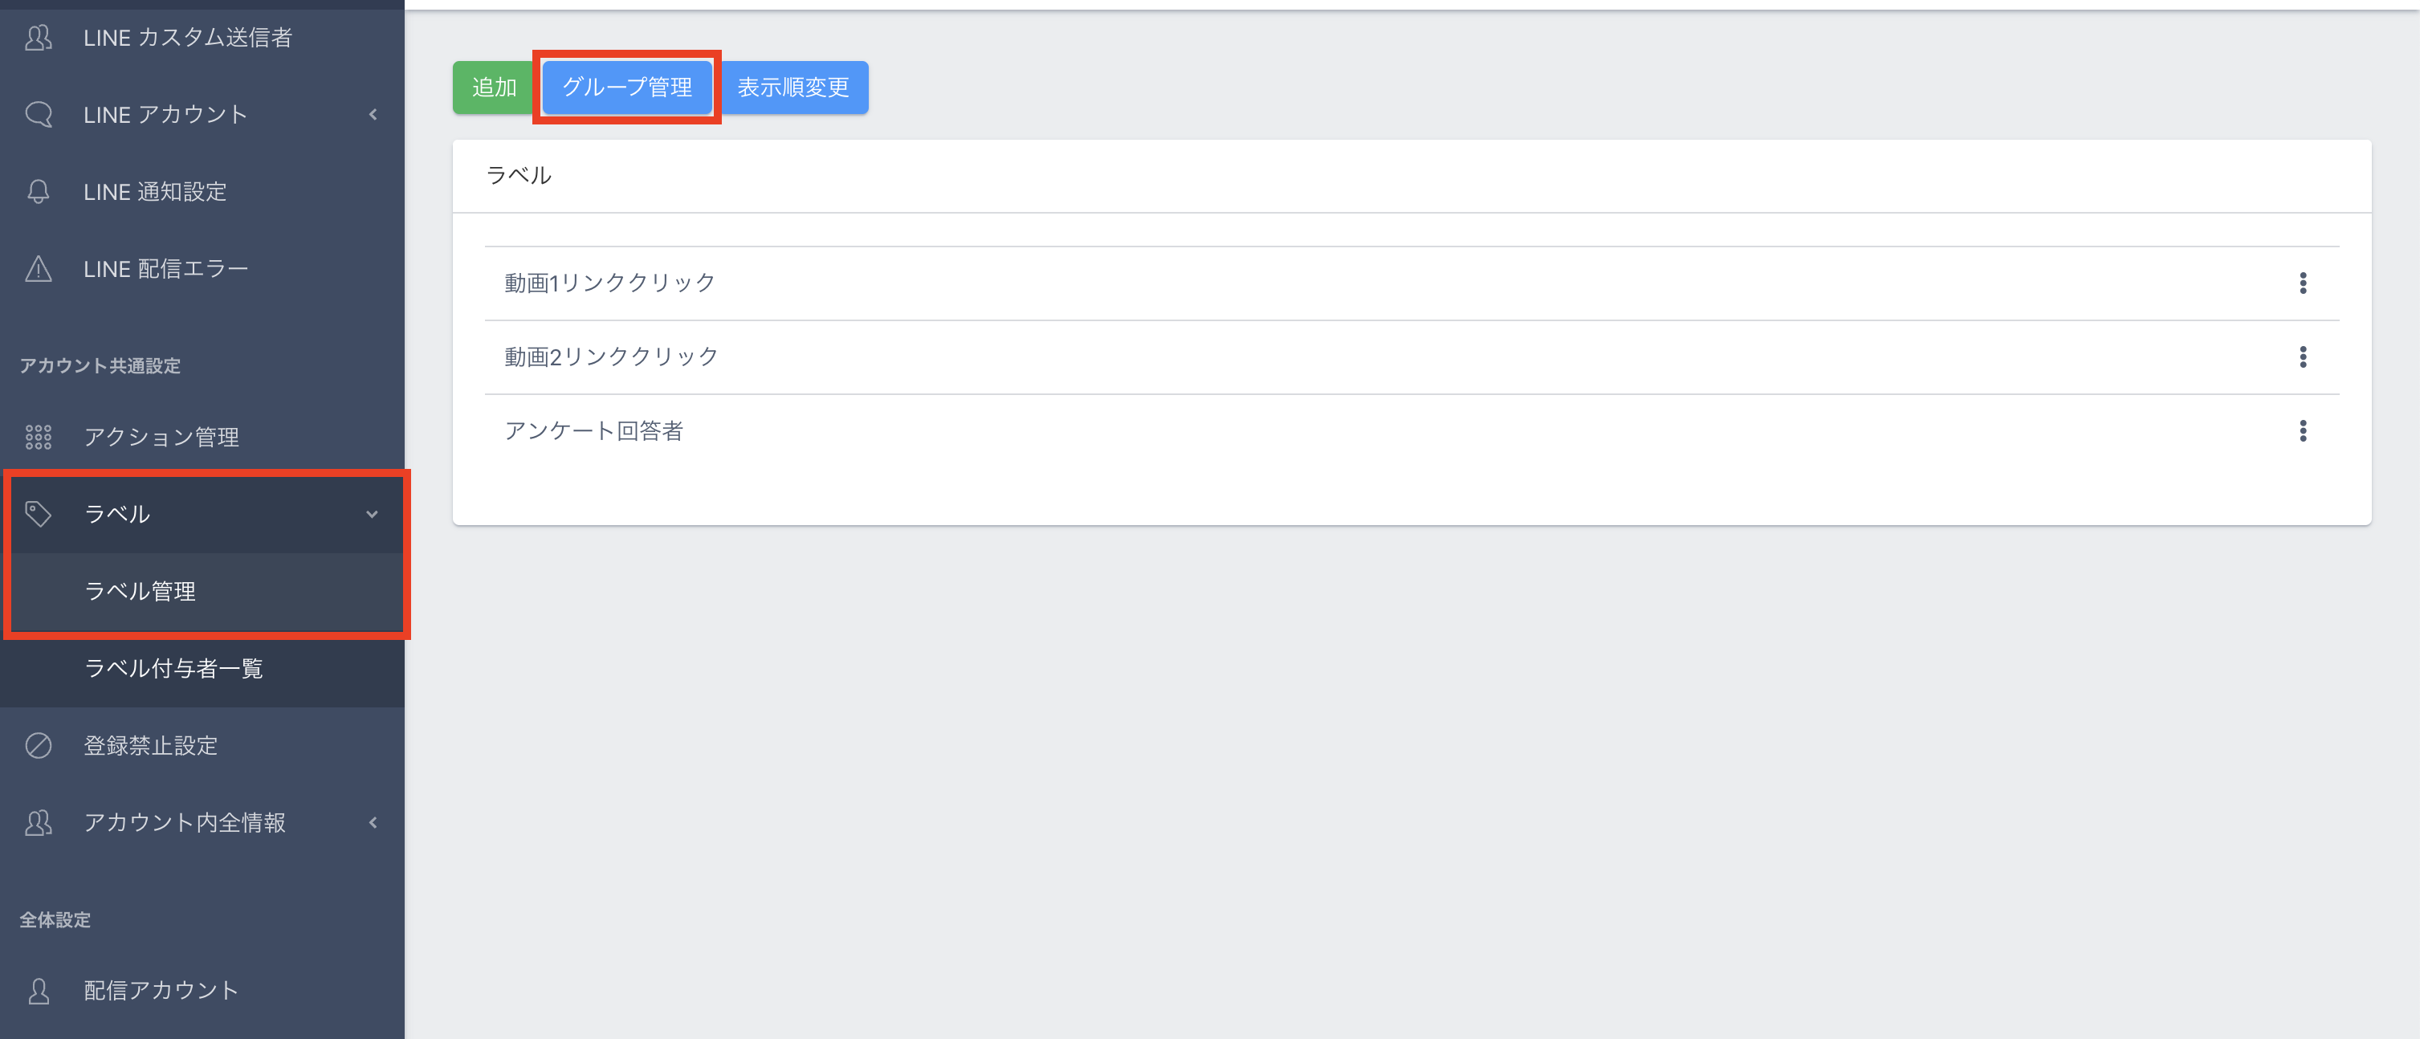Open the three-dot menu for 動画2リンククリック
2420x1039 pixels.
click(x=2303, y=357)
